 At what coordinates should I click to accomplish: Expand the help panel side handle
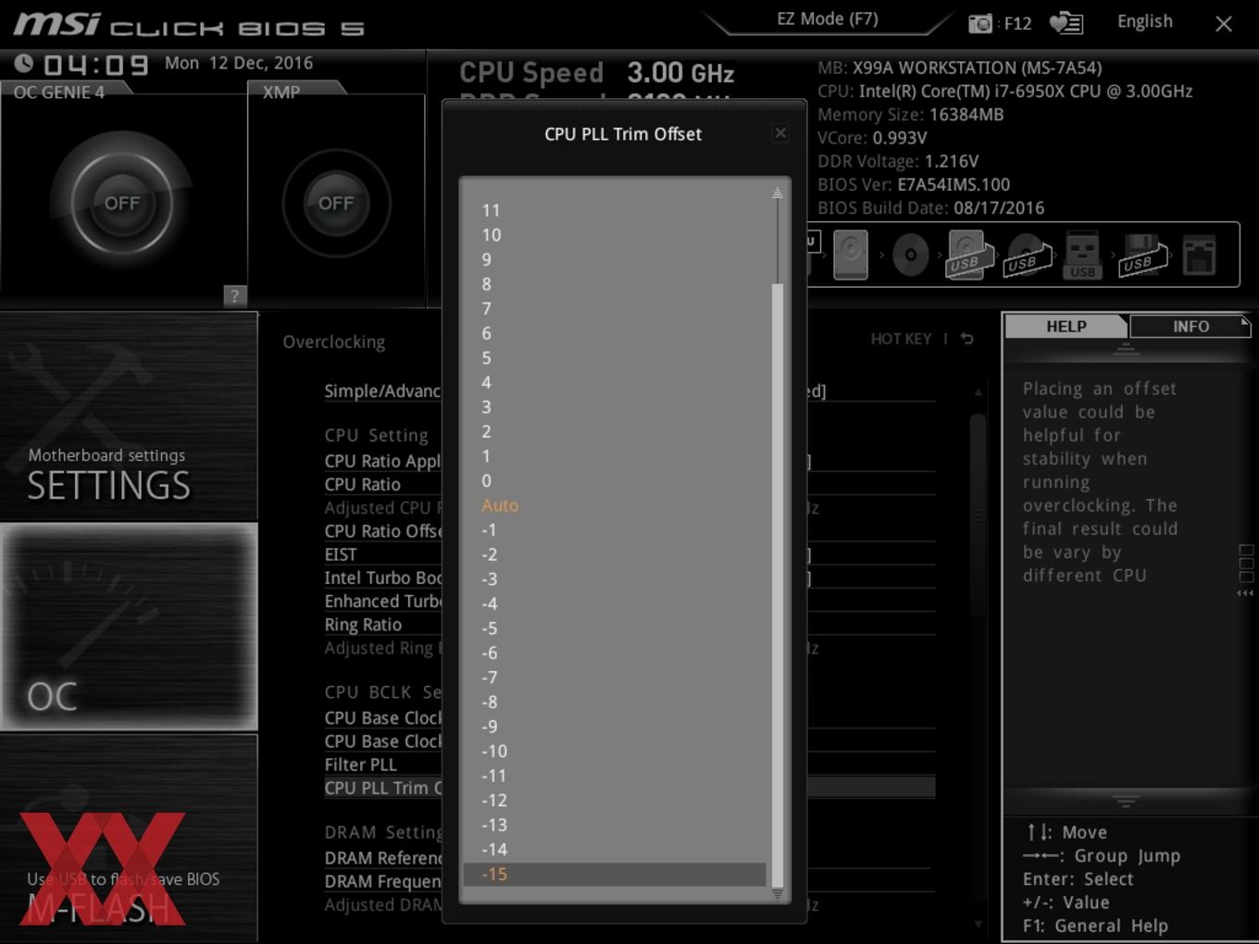(1246, 570)
